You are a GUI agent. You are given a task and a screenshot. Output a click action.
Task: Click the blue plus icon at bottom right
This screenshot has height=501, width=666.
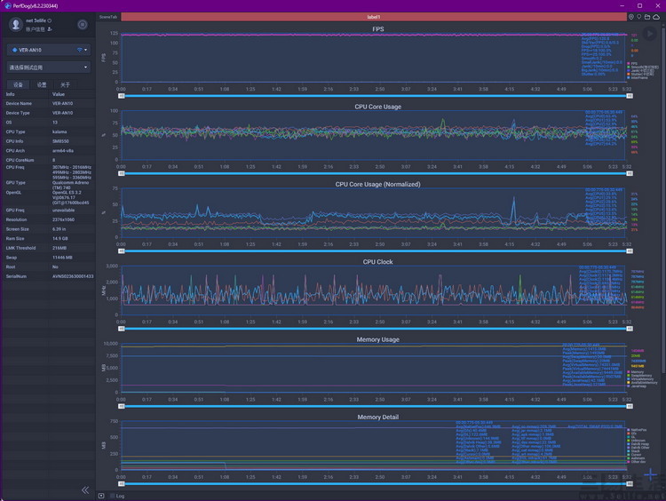(x=650, y=474)
